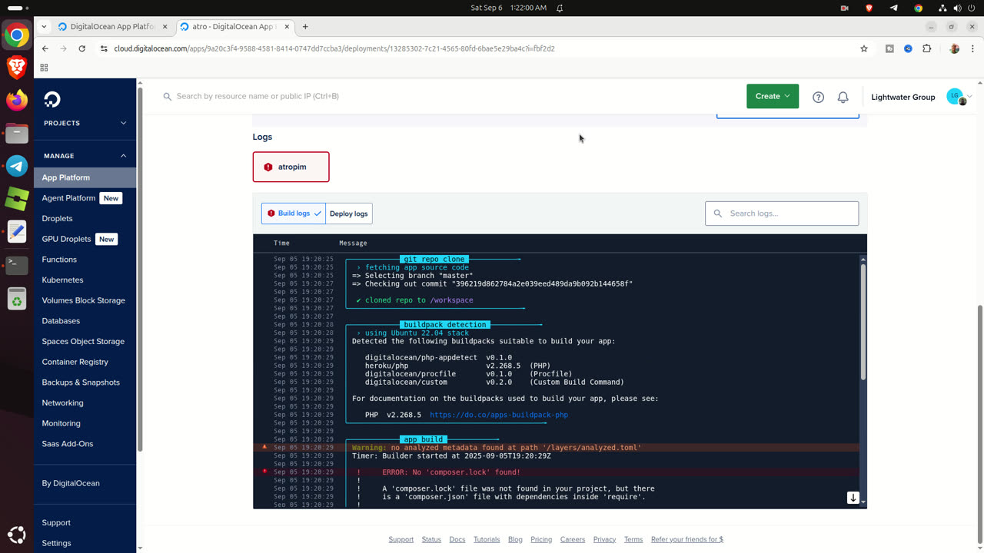Screen dimensions: 984x553
Task: Select the atropim log component card
Action: point(291,167)
